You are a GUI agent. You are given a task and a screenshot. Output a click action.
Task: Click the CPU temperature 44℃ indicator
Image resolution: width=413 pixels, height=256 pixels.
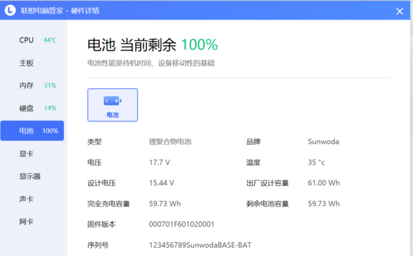coord(50,40)
